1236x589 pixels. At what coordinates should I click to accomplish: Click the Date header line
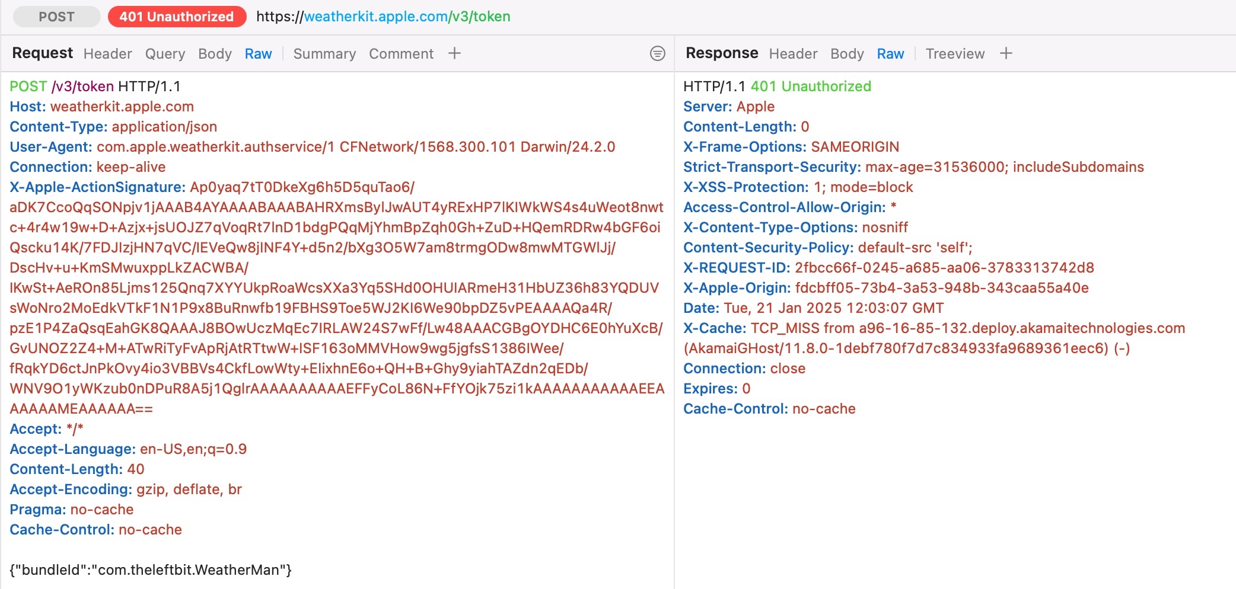[x=813, y=308]
